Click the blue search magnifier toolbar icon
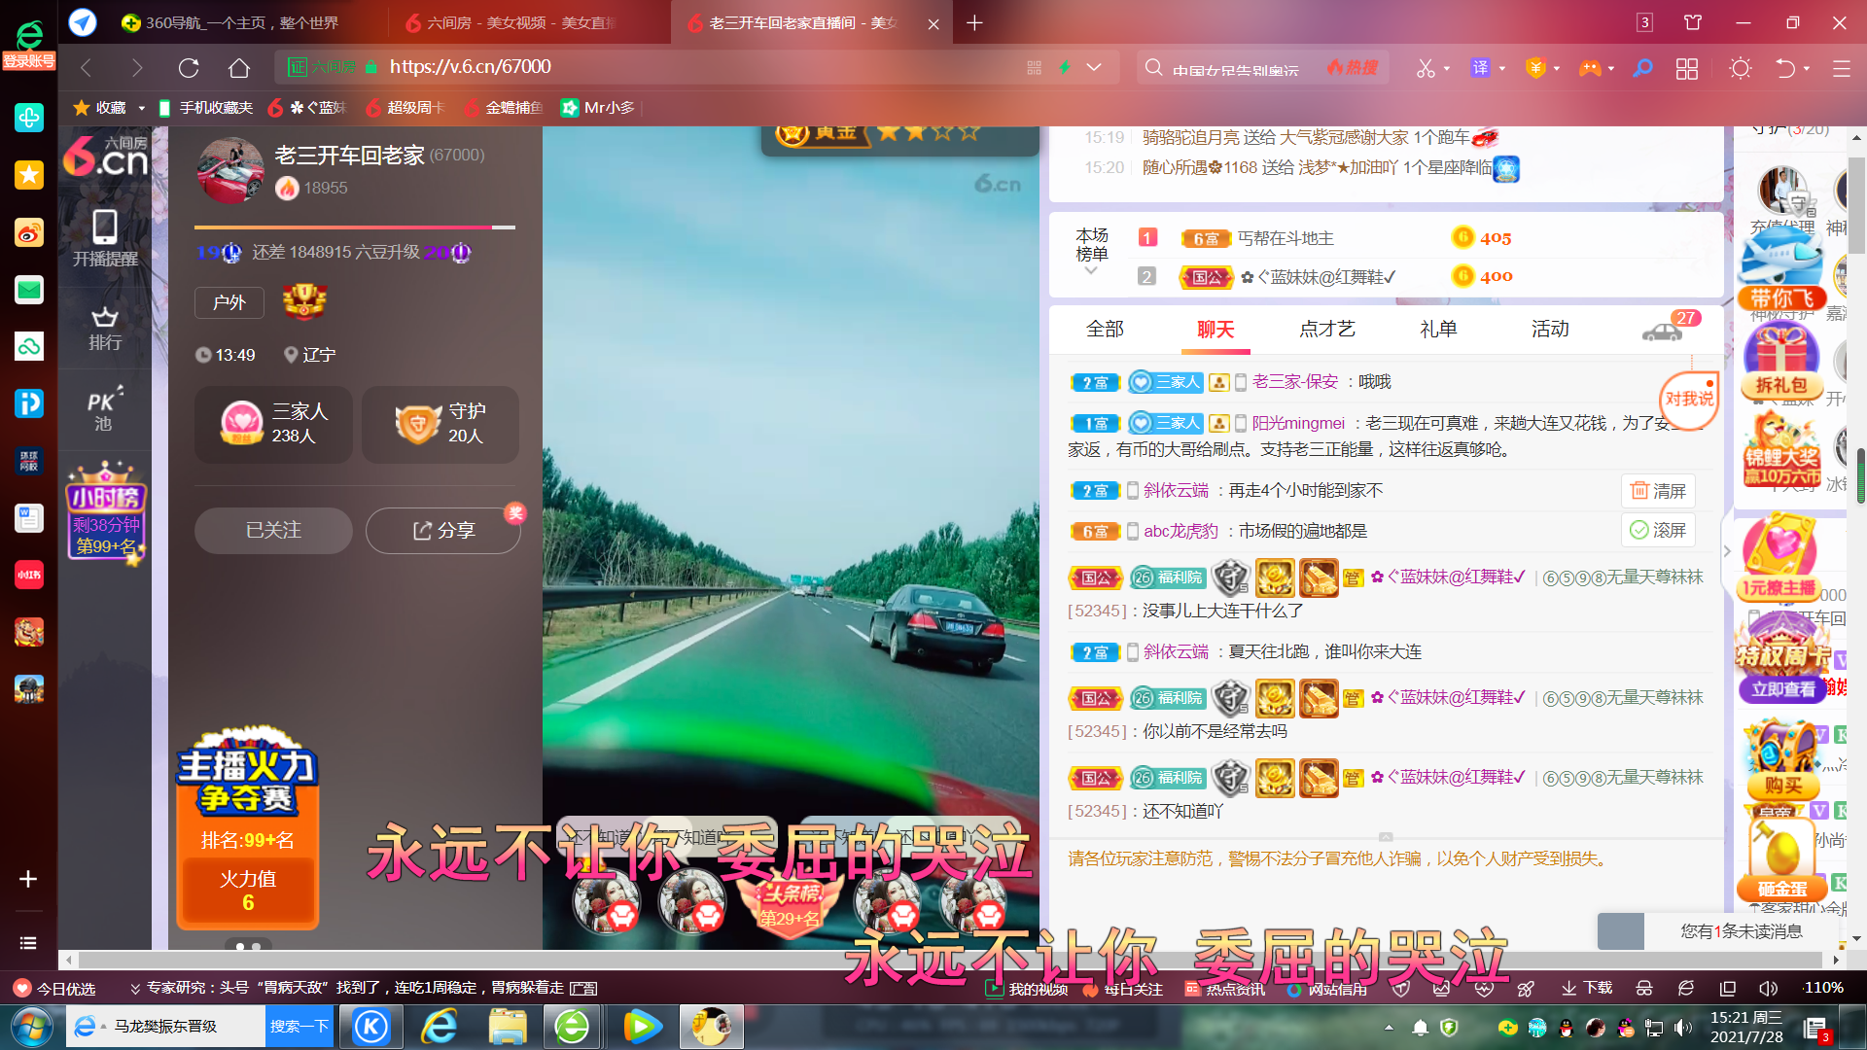 [1642, 68]
